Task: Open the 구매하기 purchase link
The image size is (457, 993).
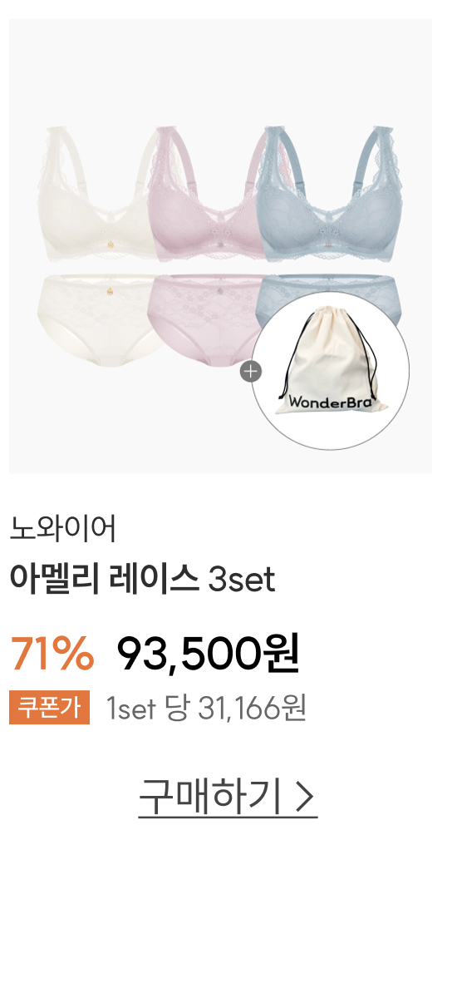Action: (228, 798)
